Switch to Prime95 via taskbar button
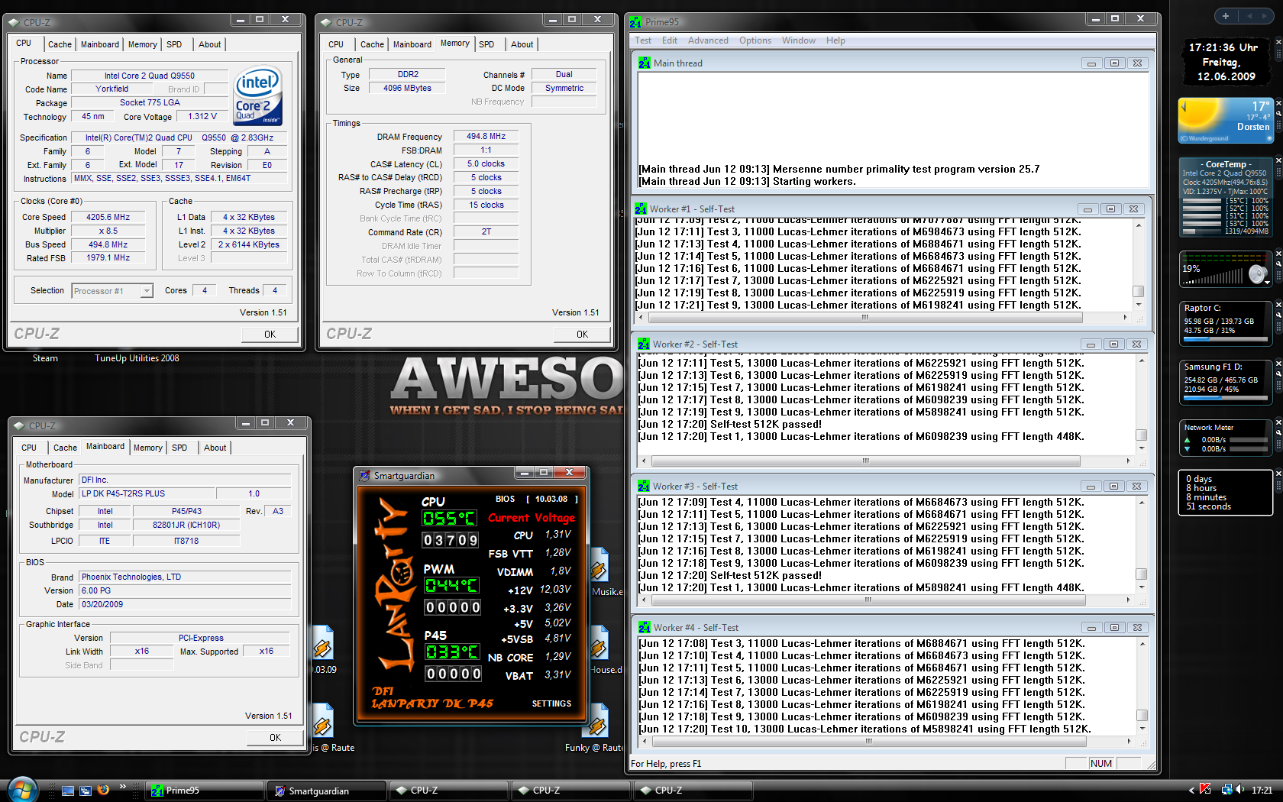The image size is (1283, 802). coord(205,791)
